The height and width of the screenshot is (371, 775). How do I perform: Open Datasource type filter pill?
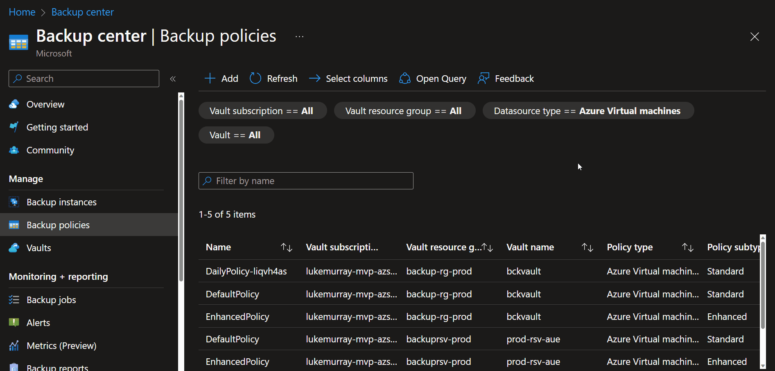coord(588,111)
